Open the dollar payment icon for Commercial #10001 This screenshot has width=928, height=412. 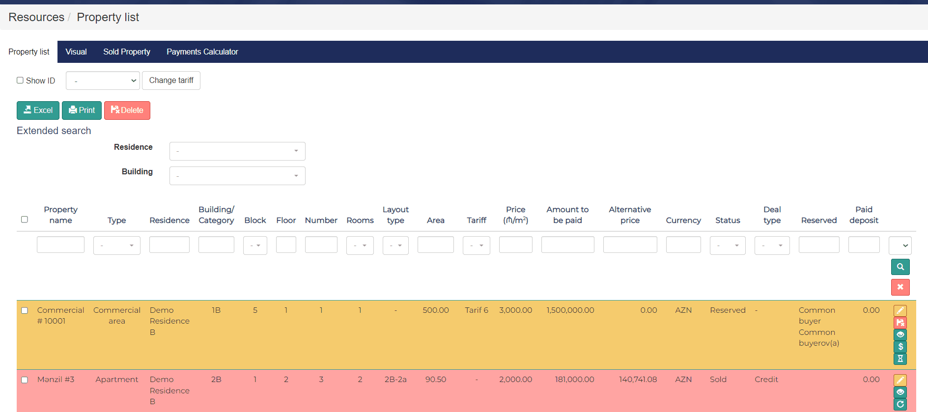point(900,347)
